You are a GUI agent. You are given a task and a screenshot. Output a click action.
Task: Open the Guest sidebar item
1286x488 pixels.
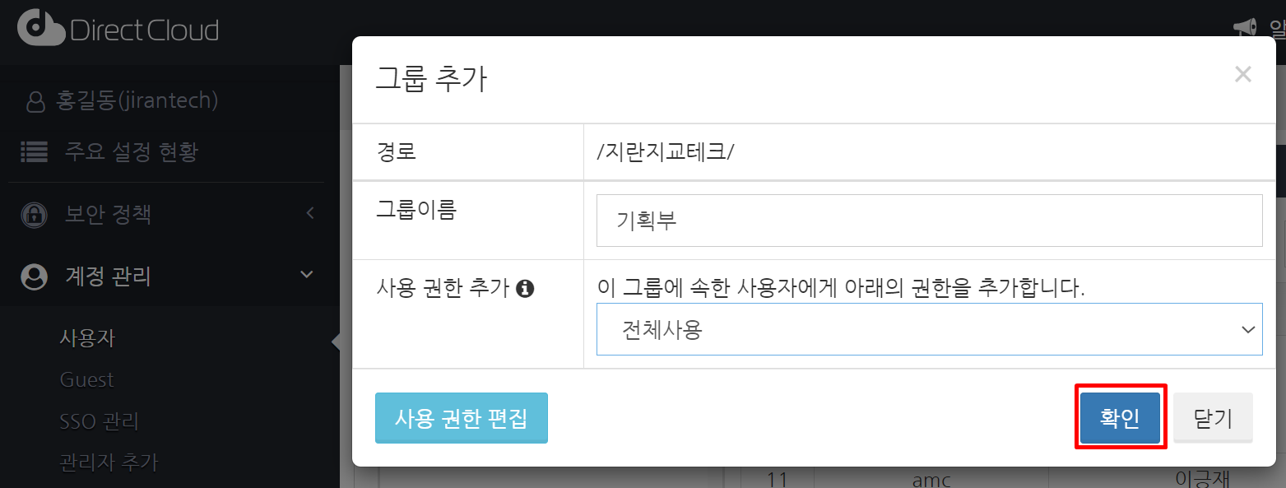[86, 380]
